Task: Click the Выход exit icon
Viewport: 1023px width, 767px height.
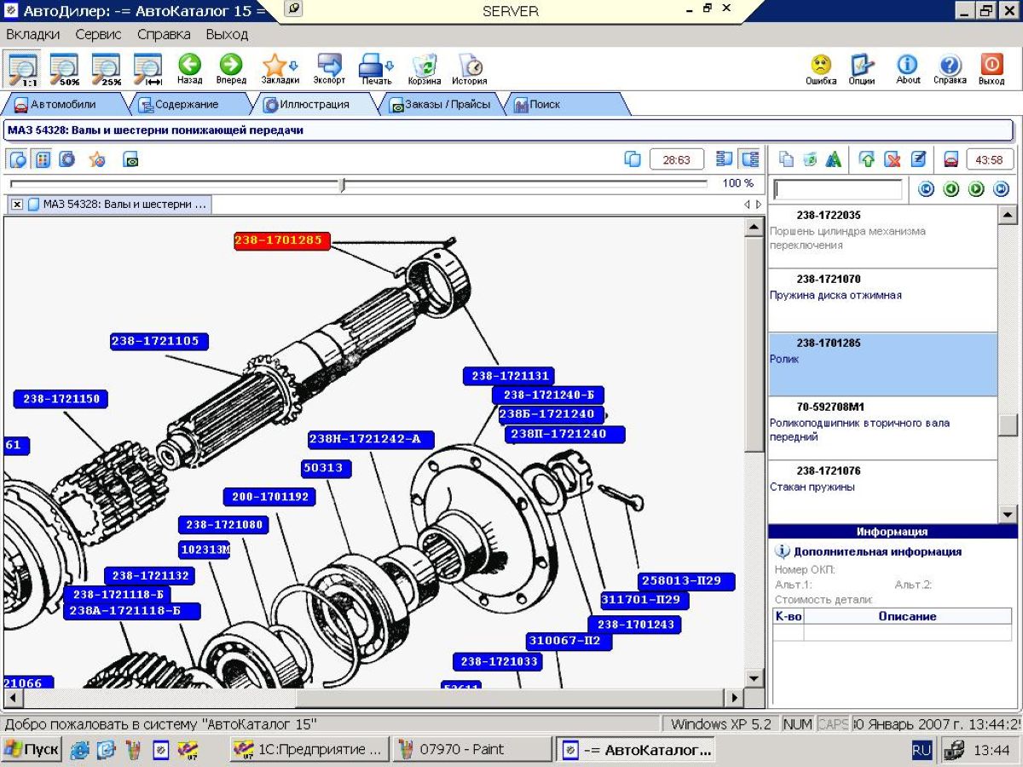Action: [x=991, y=68]
